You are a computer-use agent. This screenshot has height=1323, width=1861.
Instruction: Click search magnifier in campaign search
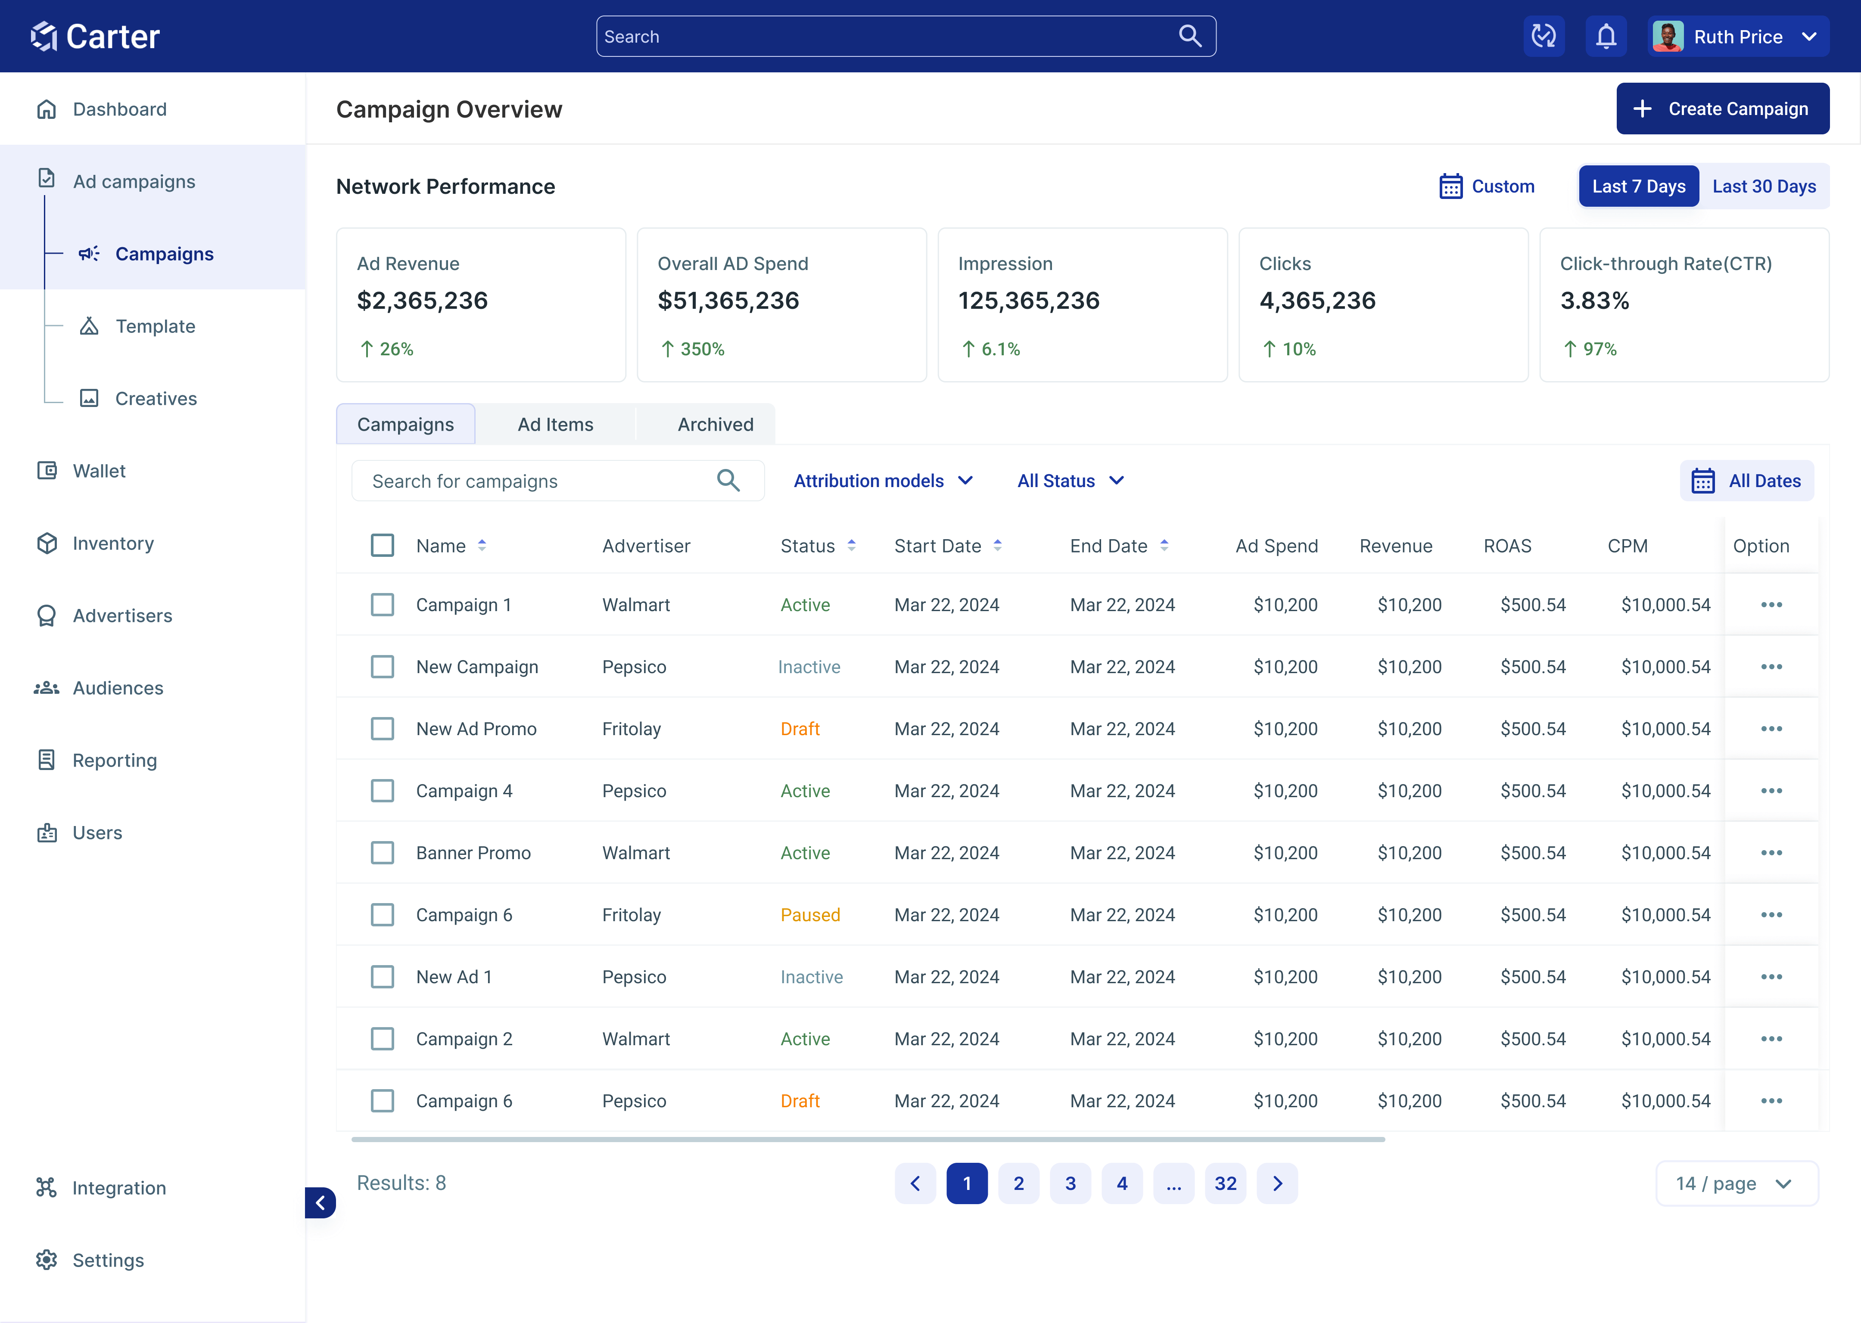pyautogui.click(x=728, y=481)
